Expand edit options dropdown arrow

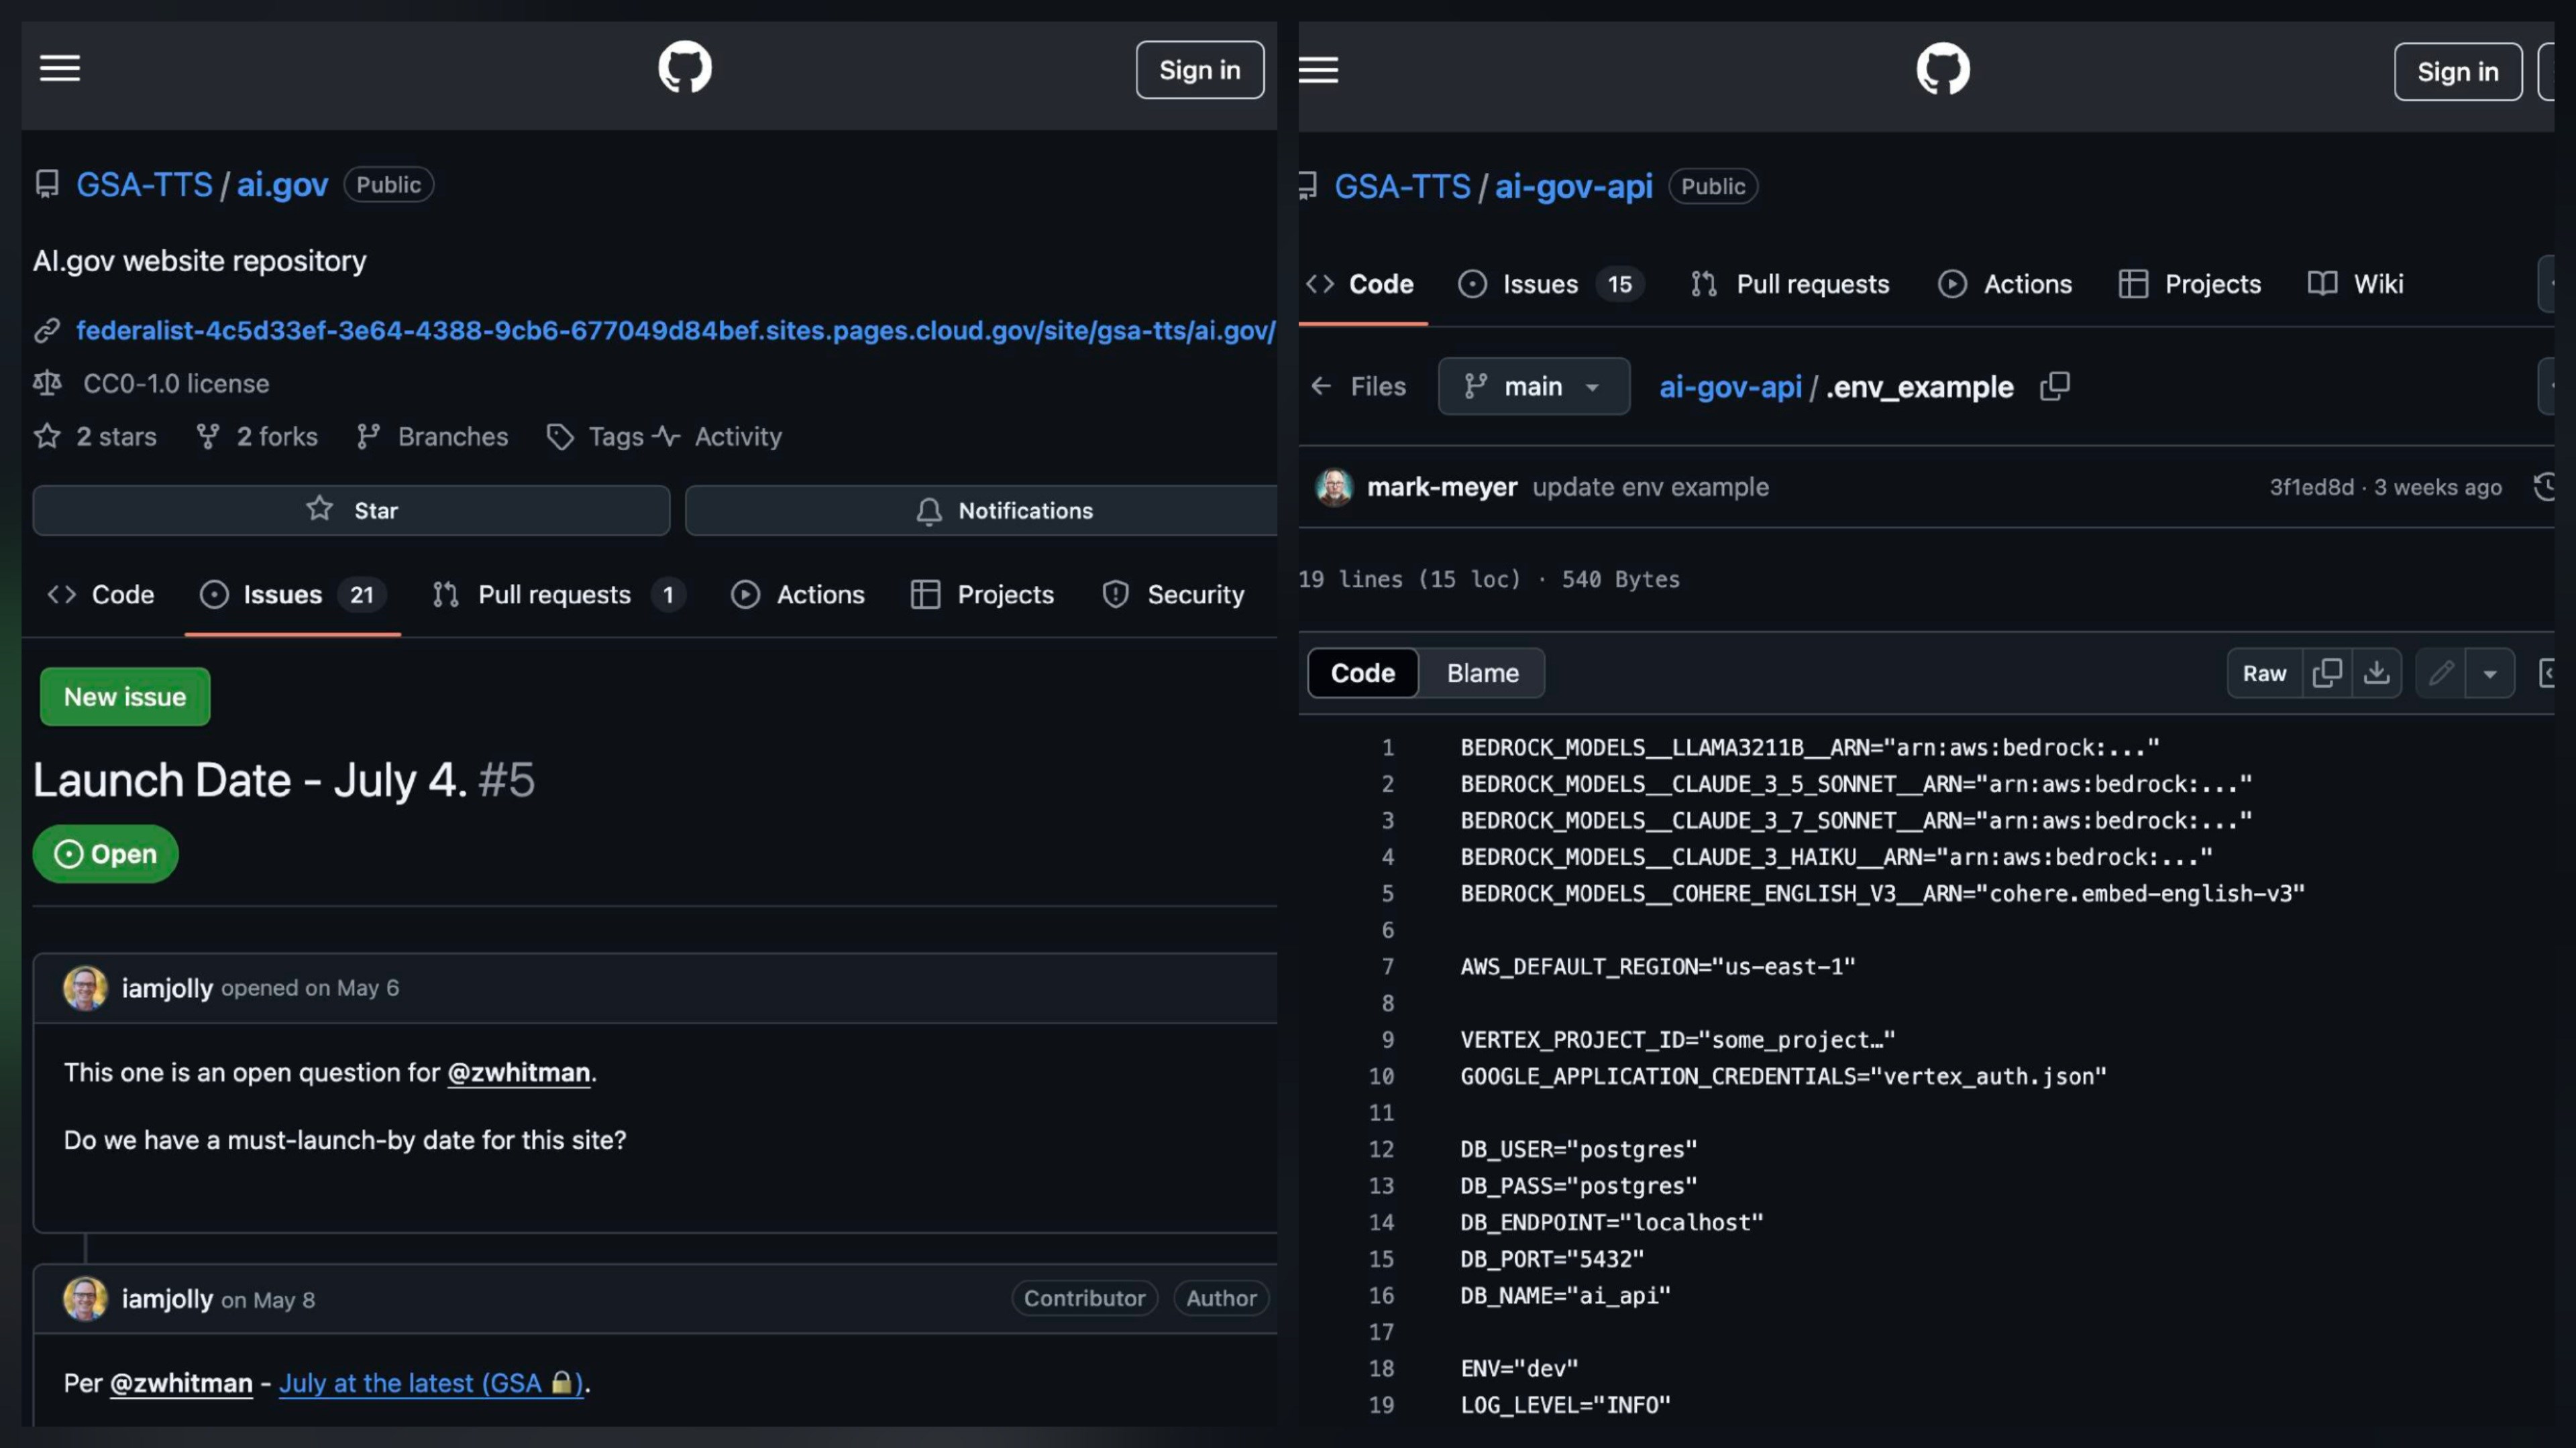point(2490,674)
